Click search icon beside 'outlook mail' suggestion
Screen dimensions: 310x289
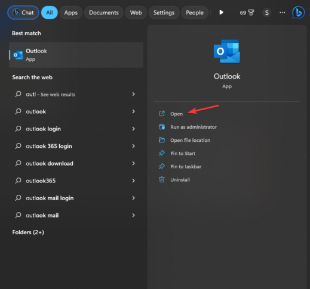click(x=18, y=215)
